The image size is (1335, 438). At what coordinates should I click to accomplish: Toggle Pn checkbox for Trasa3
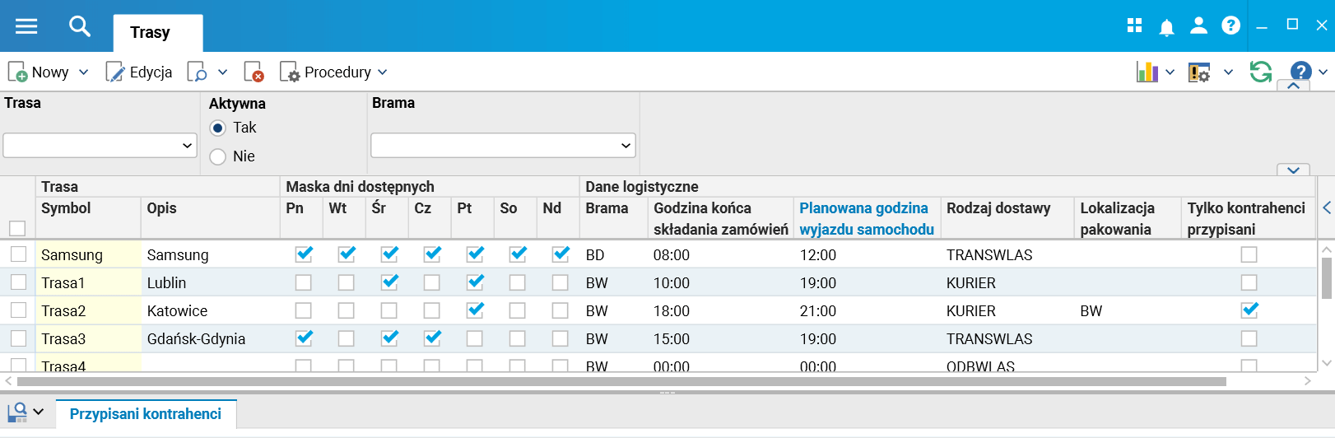pos(304,338)
